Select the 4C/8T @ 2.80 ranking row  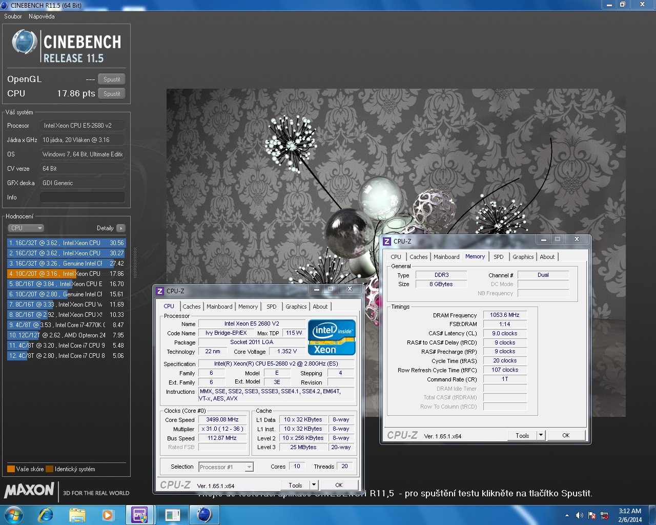click(x=66, y=356)
